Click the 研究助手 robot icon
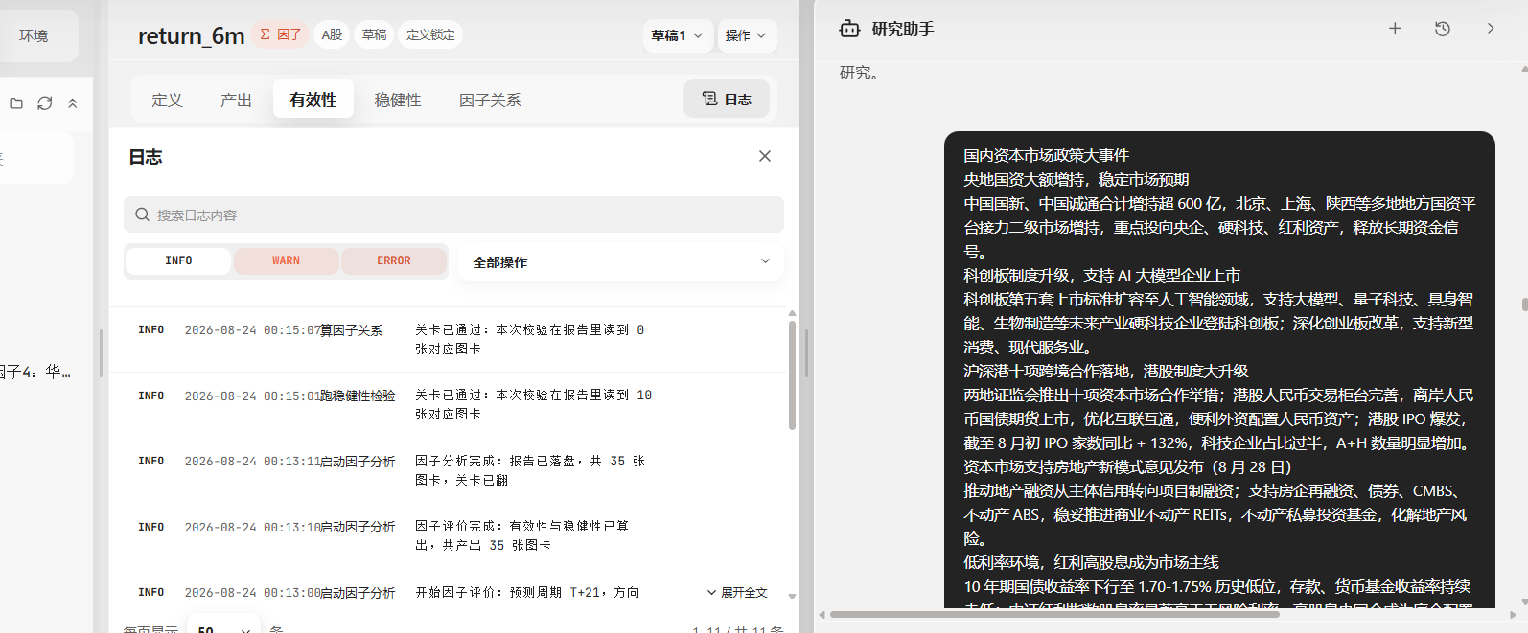 tap(849, 29)
